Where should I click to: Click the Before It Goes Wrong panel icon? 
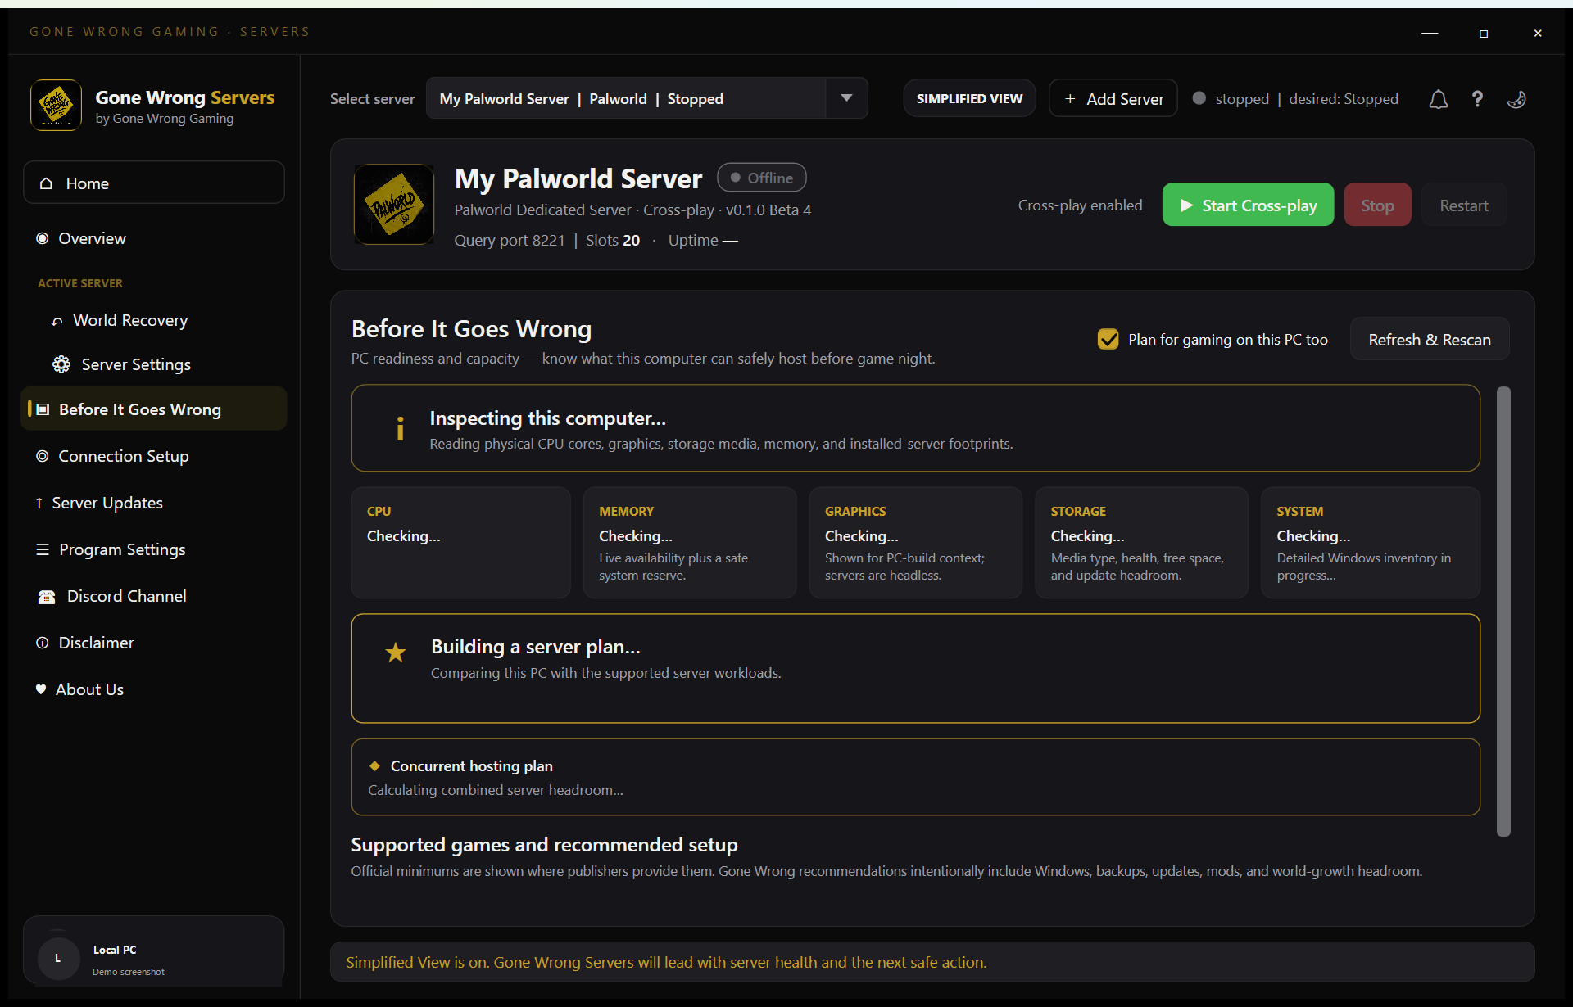point(43,409)
